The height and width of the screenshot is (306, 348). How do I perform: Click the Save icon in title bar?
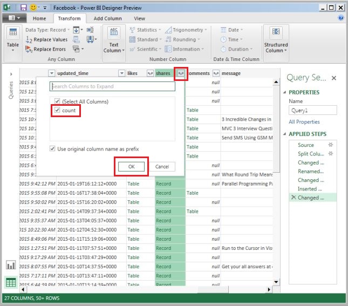click(x=23, y=8)
